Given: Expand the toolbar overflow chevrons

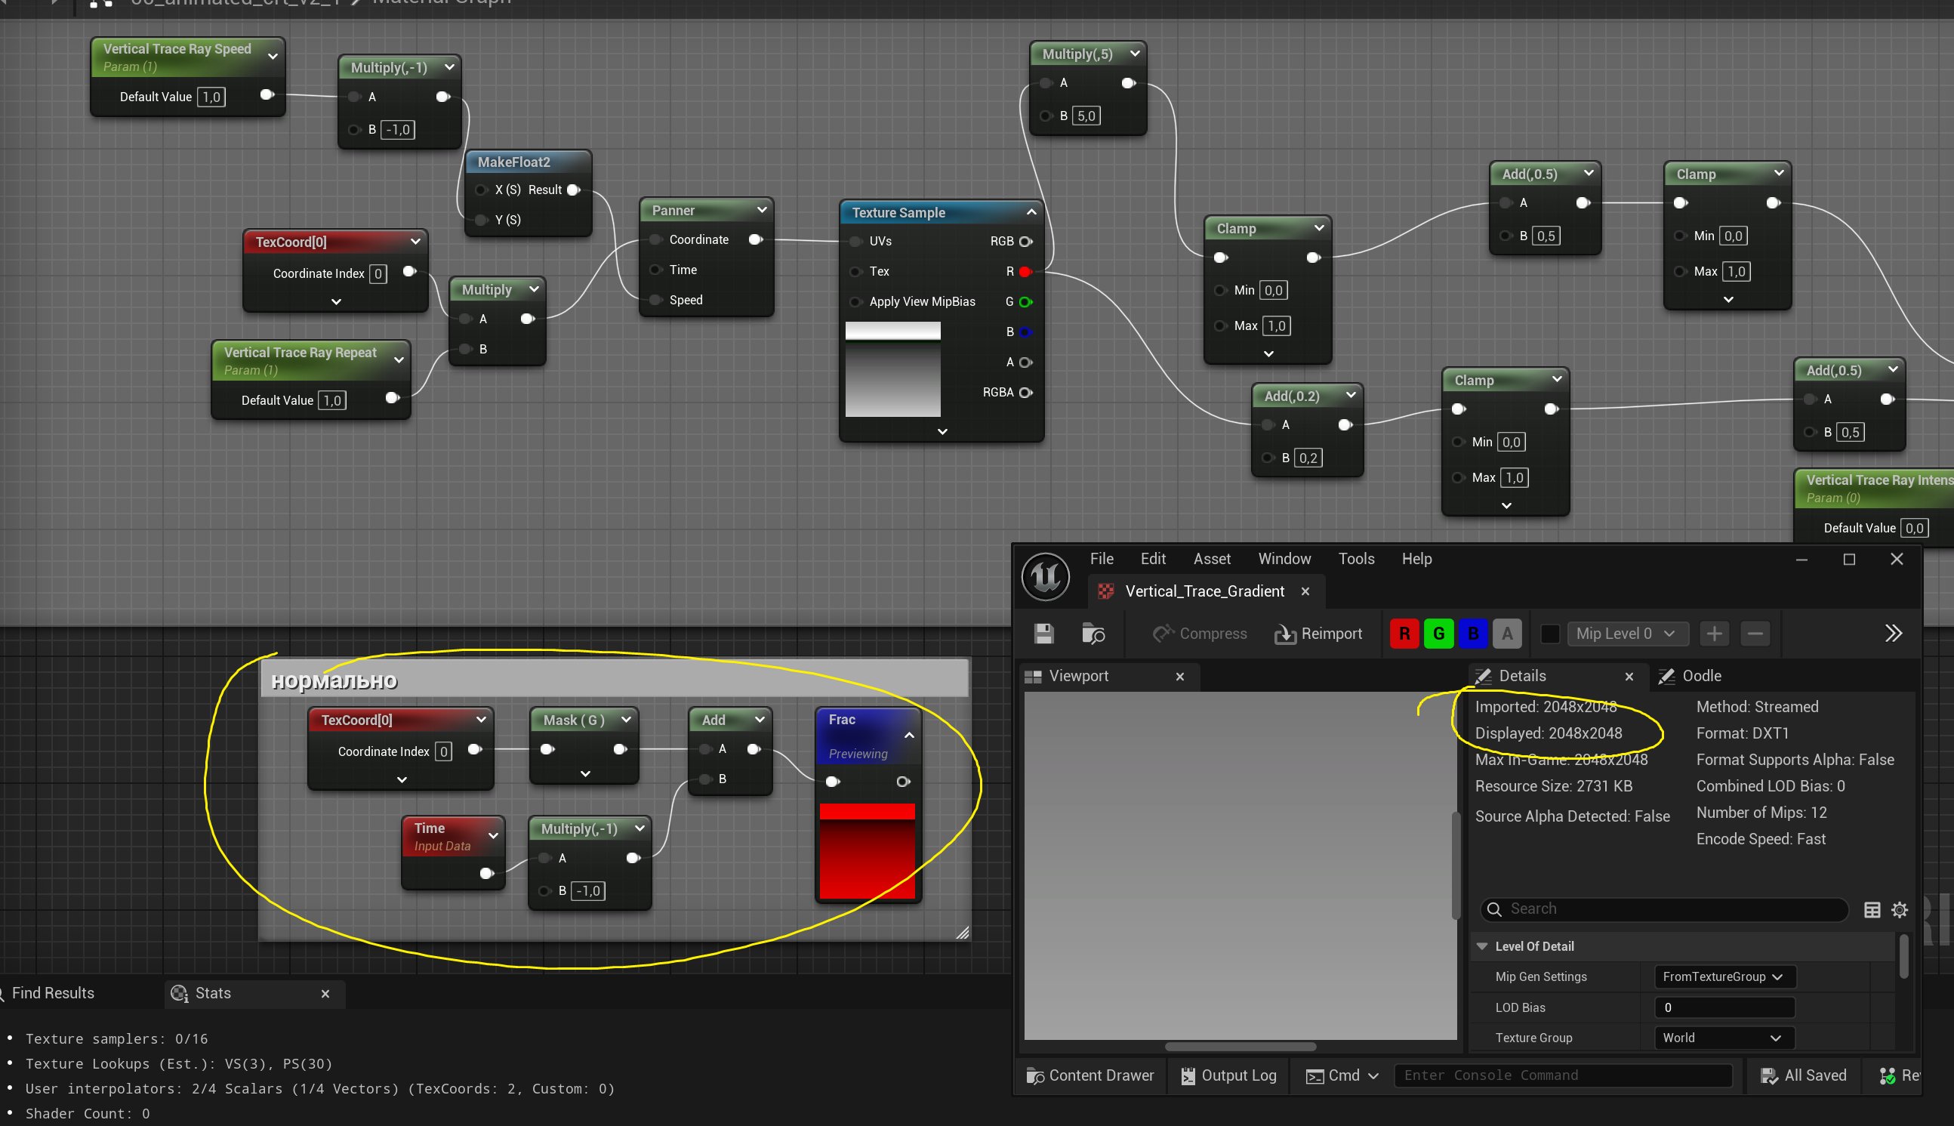Looking at the screenshot, I should tap(1893, 634).
